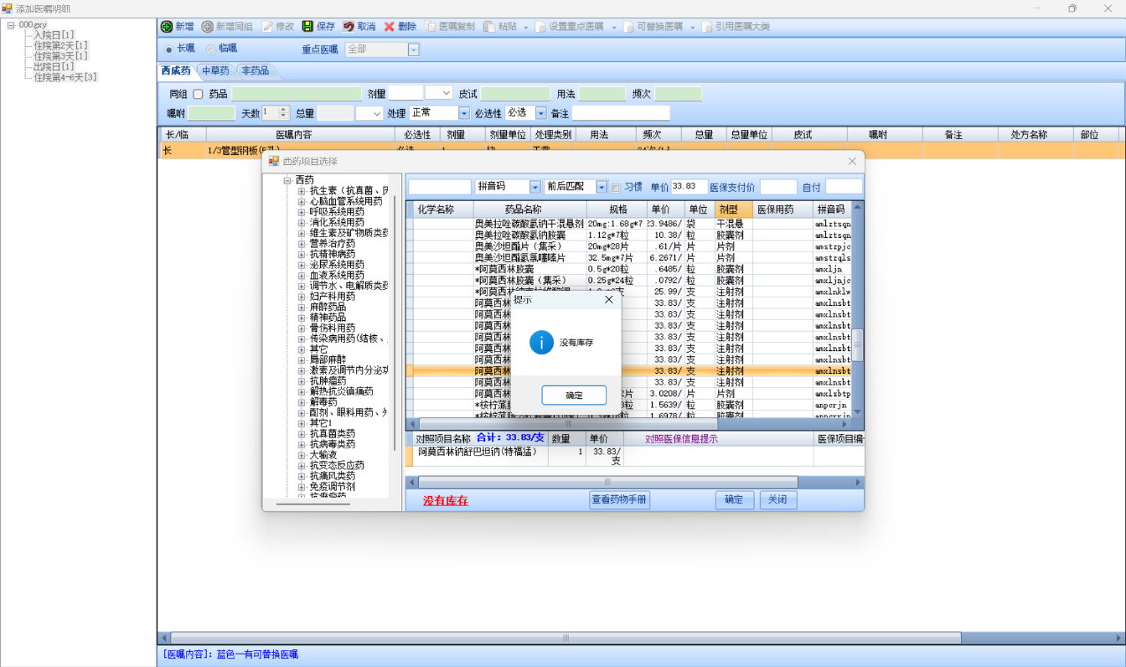Select 出院日[1] in the left tree
The image size is (1126, 667).
click(x=54, y=66)
